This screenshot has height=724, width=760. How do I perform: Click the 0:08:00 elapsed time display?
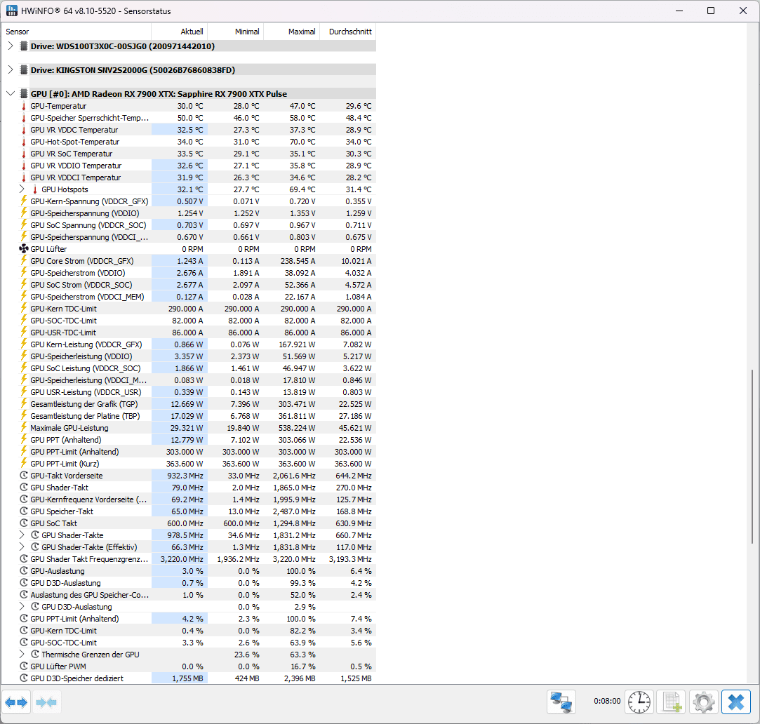click(607, 702)
